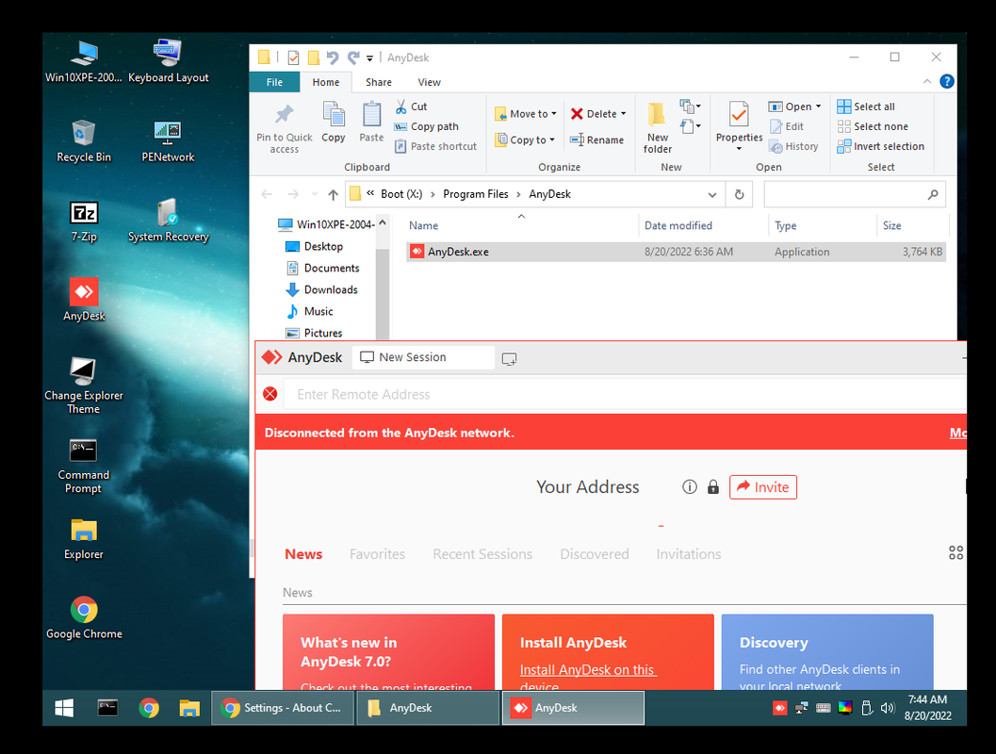The image size is (996, 754).
Task: Click Select none in the ribbon
Action: pos(873,126)
